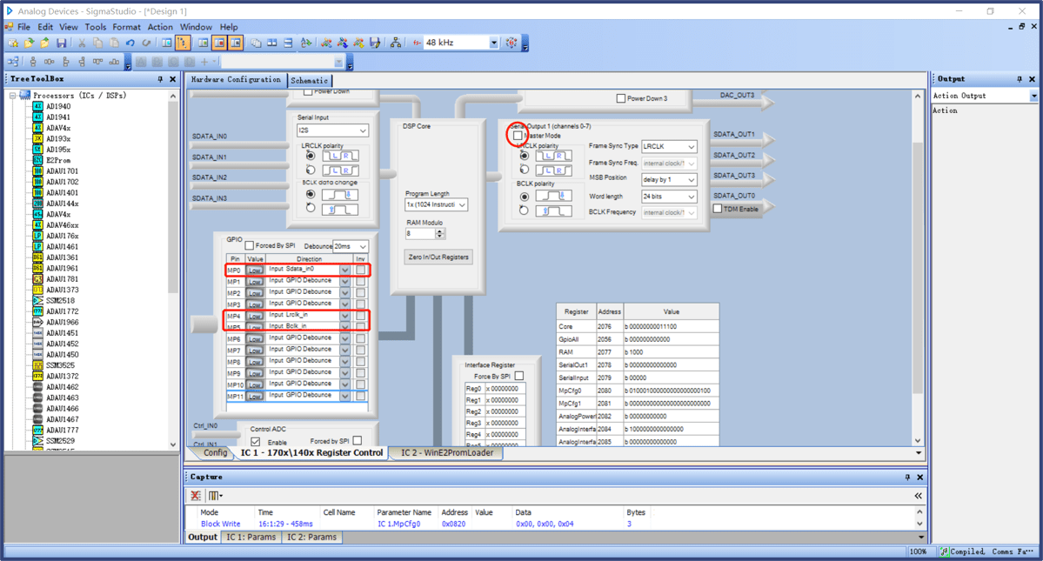Set MP1 Value to High by clicking Low
This screenshot has width=1043, height=561.
(256, 279)
